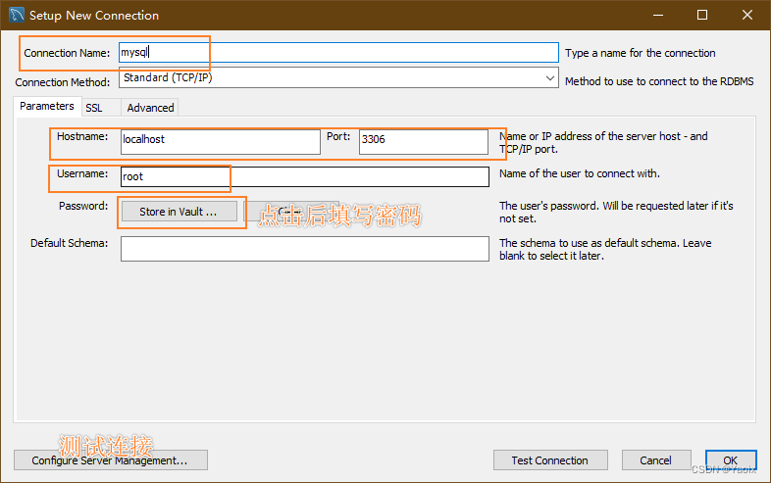The height and width of the screenshot is (483, 771).
Task: Click the Connection Name input field
Action: pos(338,53)
